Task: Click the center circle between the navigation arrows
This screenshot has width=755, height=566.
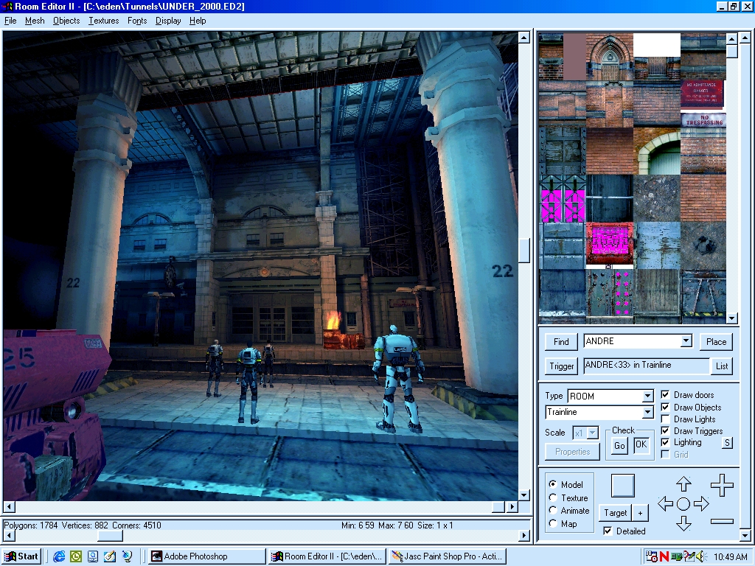Action: point(683,504)
